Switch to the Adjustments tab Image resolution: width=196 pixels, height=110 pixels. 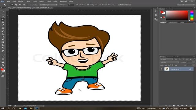(173, 22)
